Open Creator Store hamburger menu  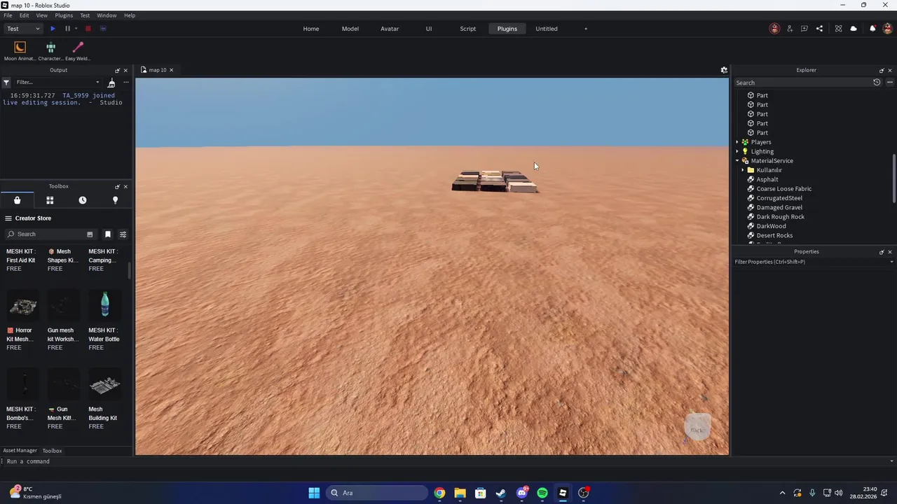8,218
